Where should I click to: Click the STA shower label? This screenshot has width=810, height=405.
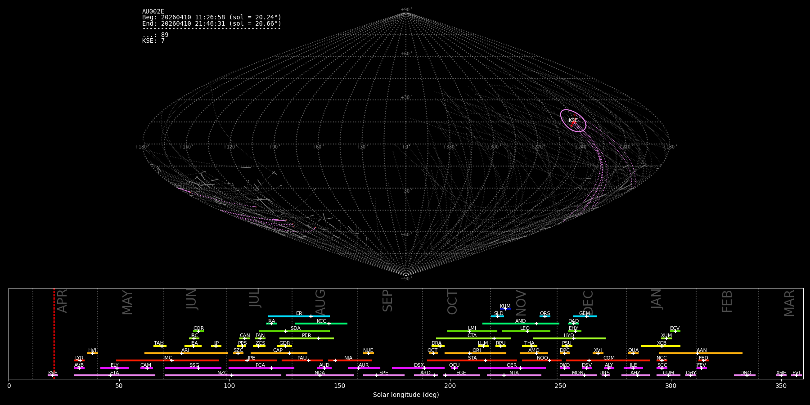472,358
